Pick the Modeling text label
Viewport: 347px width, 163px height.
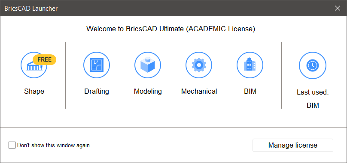(x=148, y=91)
